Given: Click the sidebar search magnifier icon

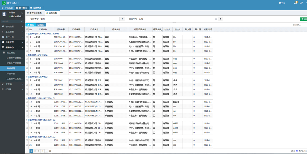Looking at the screenshot, I should pos(22,22).
